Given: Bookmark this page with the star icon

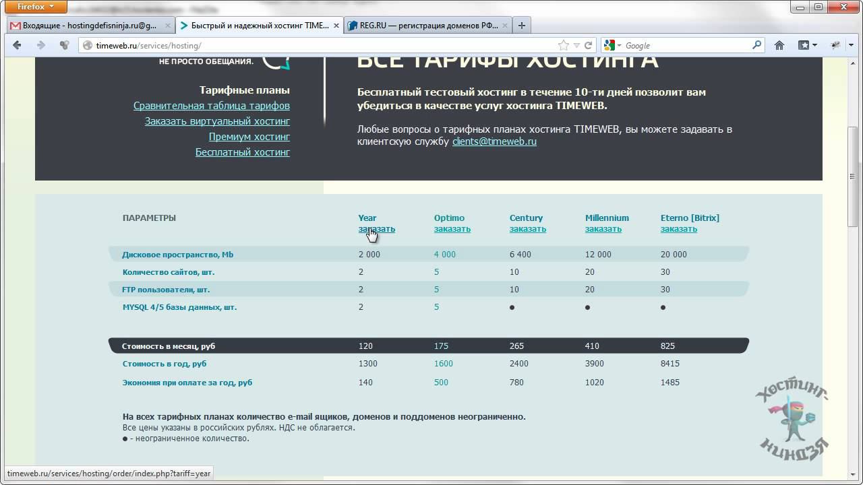Looking at the screenshot, I should click(x=563, y=45).
